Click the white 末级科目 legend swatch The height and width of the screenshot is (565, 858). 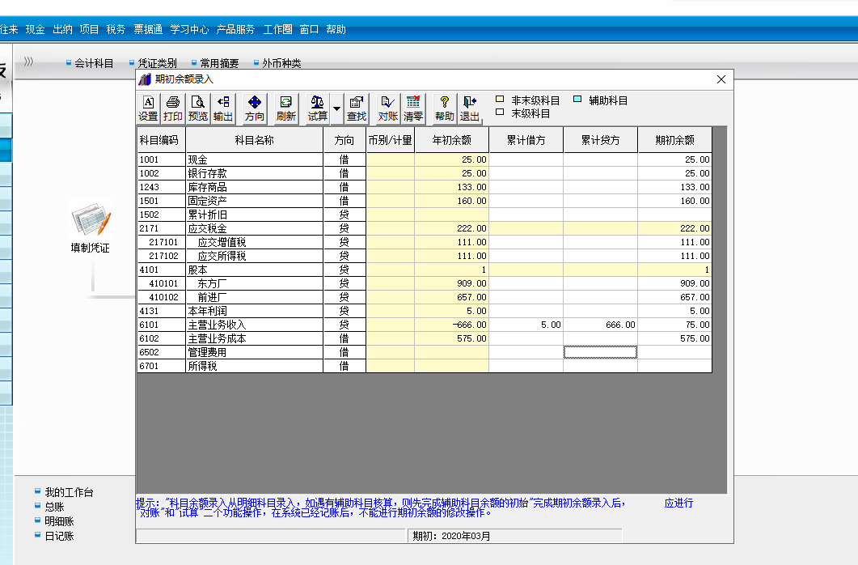(500, 113)
